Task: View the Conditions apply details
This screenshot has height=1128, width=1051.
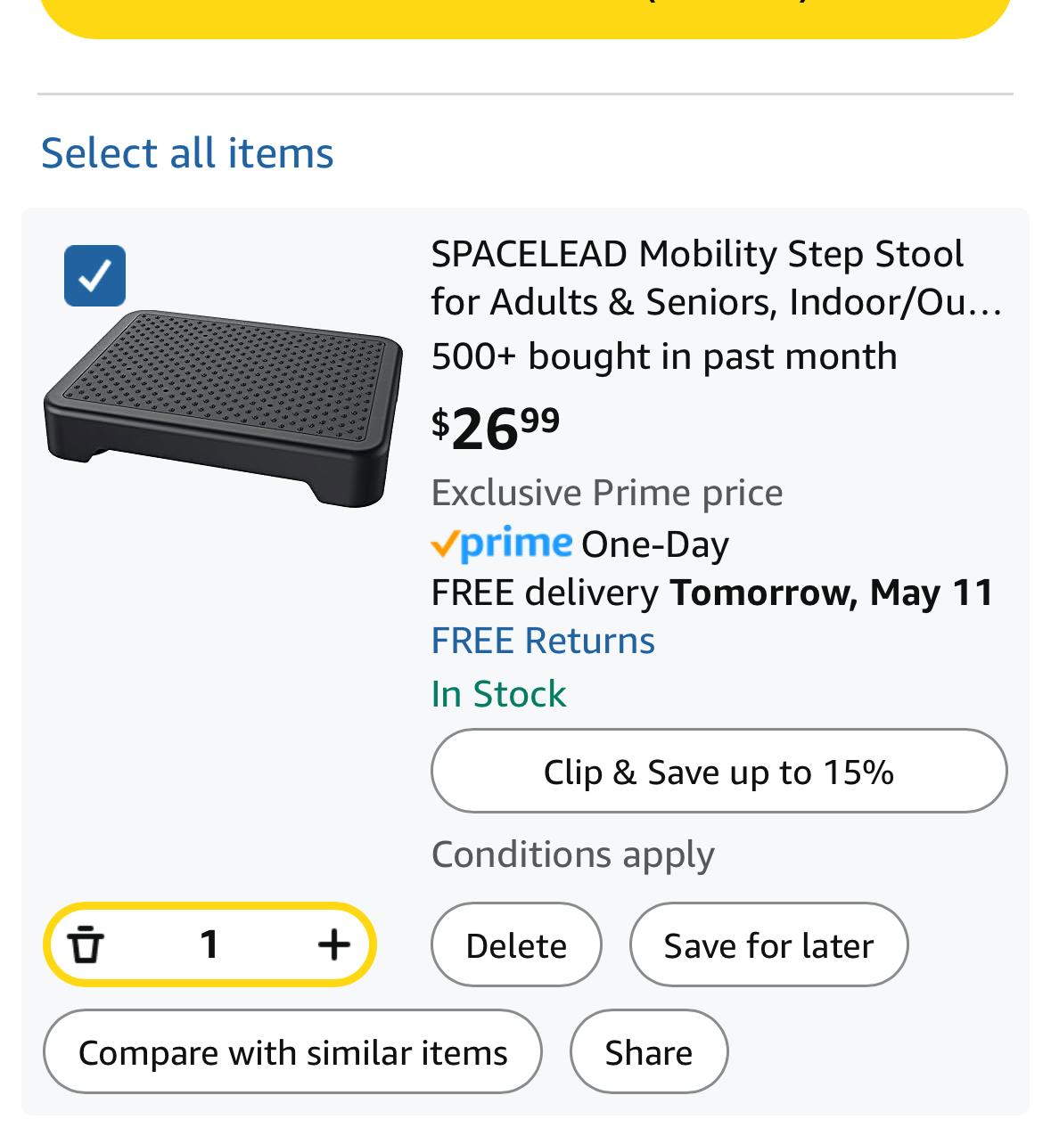Action: tap(573, 854)
